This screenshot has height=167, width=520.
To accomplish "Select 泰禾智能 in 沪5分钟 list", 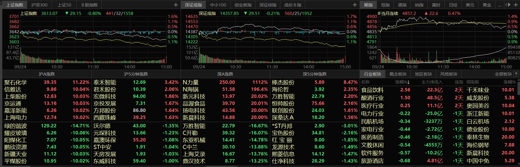I will 136,82.
